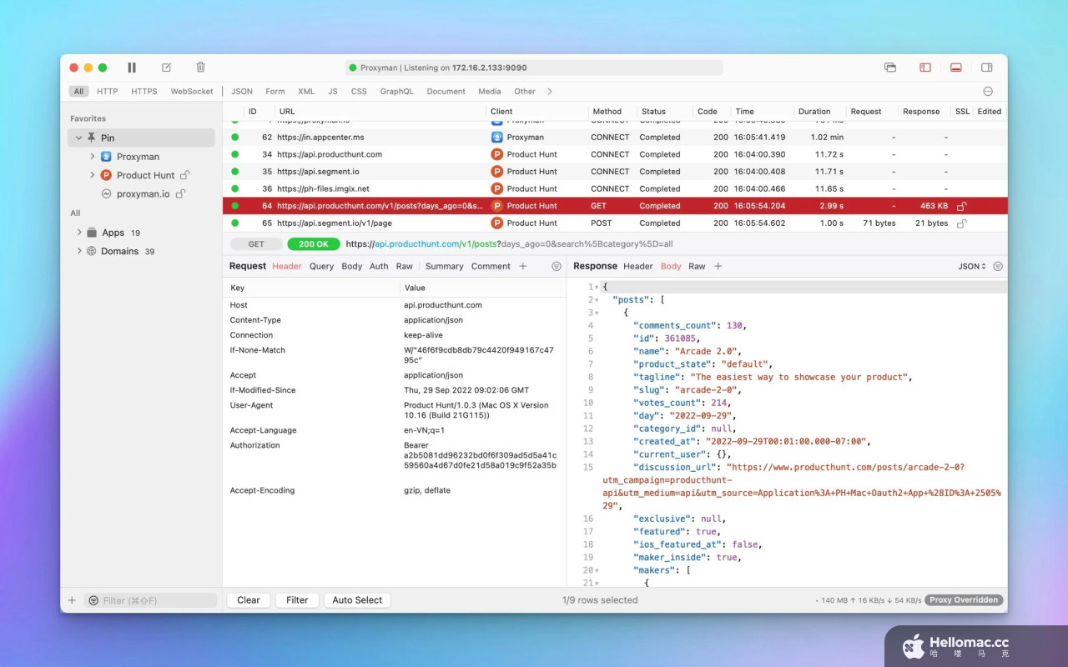1068x667 pixels.
Task: Open the Response Header tab
Action: click(638, 267)
